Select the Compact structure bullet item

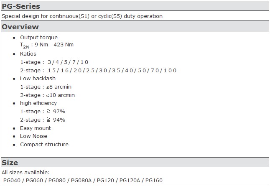[x=44, y=144]
